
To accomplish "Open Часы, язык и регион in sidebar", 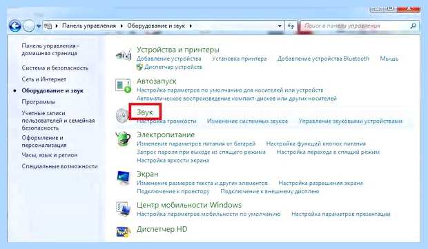I will (x=50, y=155).
